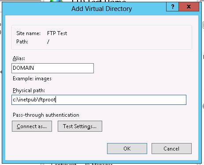
Task: Click the empty area right of Test Settings
Action: pyautogui.click(x=147, y=126)
